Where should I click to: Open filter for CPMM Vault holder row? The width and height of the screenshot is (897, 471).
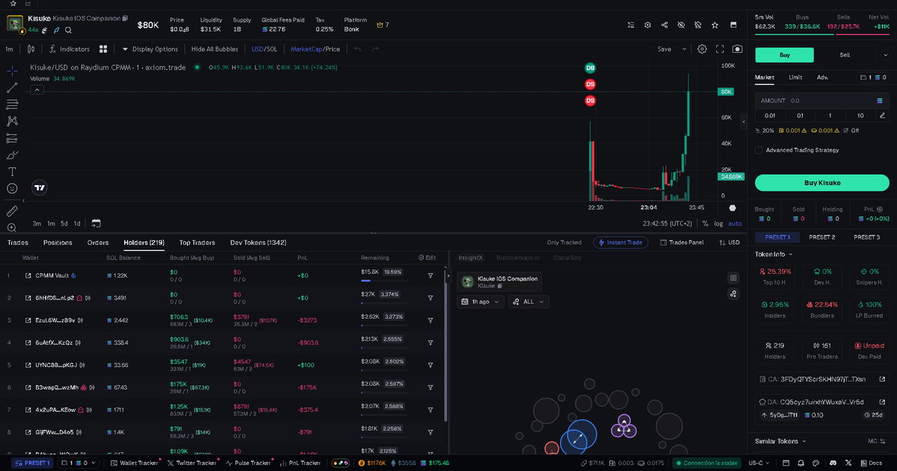click(x=431, y=275)
